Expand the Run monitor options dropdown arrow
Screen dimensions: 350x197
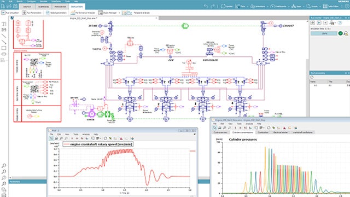[335, 23]
